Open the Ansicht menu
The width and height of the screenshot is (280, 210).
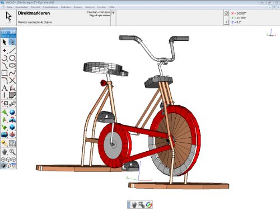(35, 7)
